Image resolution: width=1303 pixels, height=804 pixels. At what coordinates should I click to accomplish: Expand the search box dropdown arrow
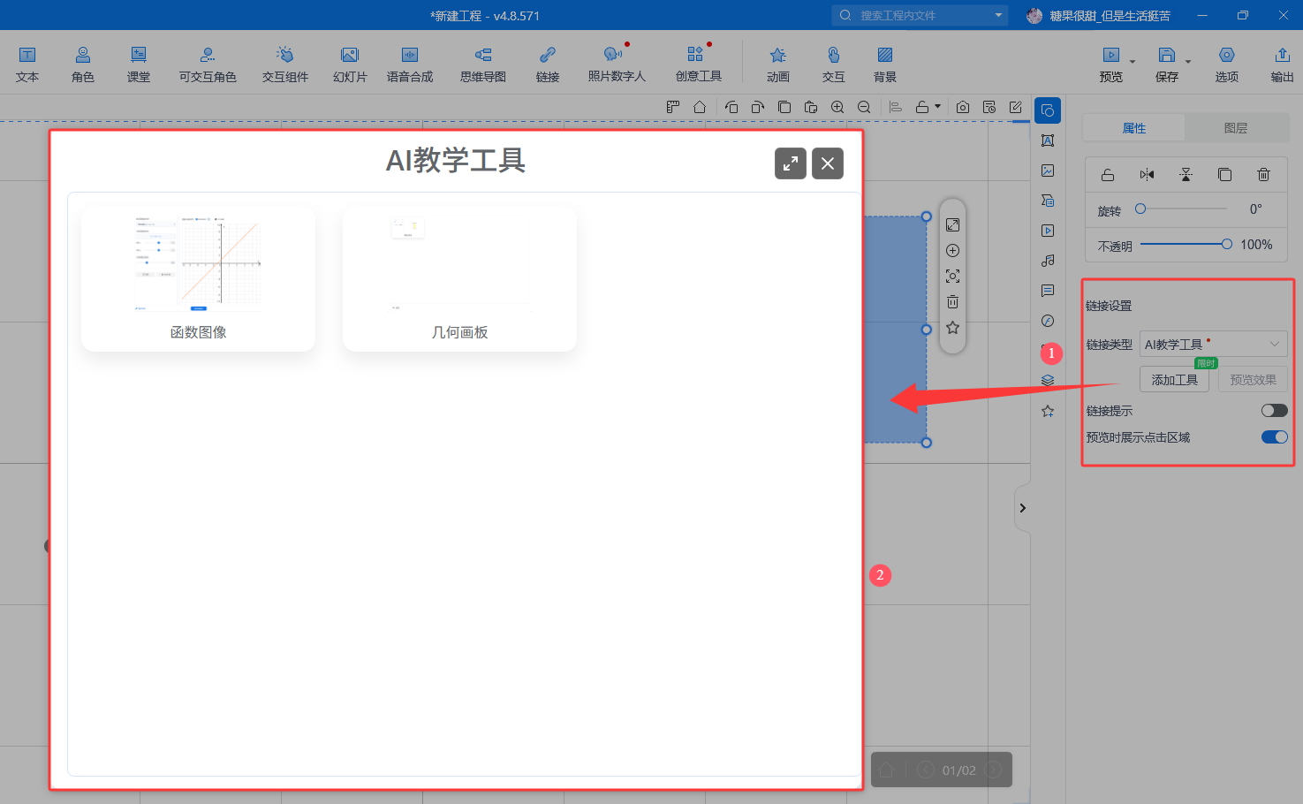pyautogui.click(x=998, y=15)
